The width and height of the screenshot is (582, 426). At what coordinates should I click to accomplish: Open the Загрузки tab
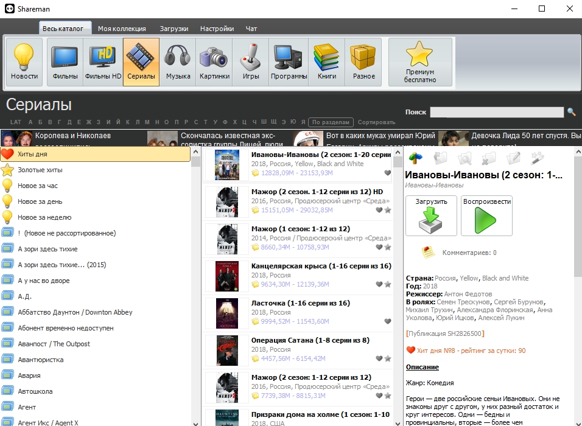(x=174, y=29)
